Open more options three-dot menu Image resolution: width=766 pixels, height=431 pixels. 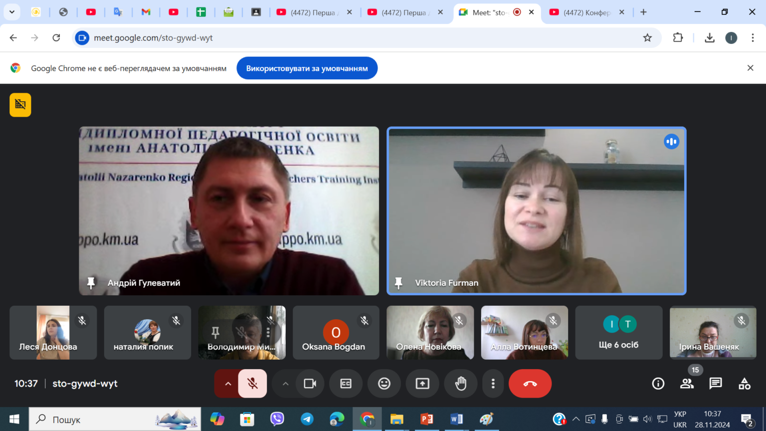click(x=493, y=384)
